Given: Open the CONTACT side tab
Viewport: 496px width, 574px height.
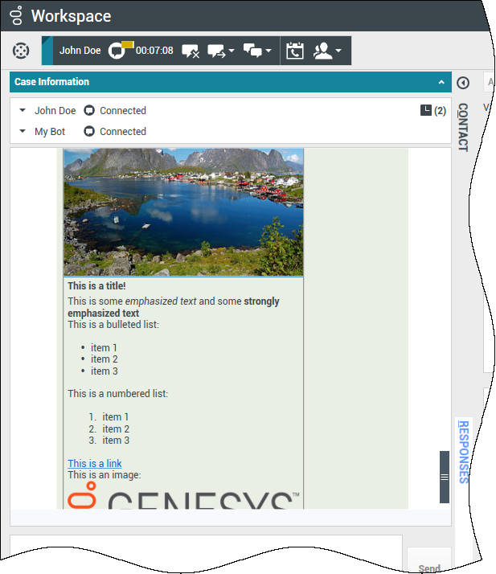Looking at the screenshot, I should (x=463, y=127).
